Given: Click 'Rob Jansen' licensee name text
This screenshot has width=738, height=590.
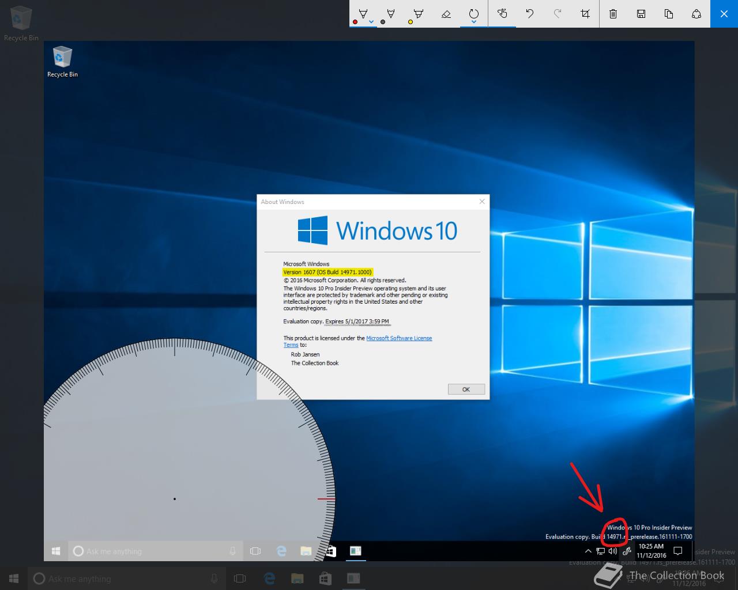Looking at the screenshot, I should coord(305,354).
